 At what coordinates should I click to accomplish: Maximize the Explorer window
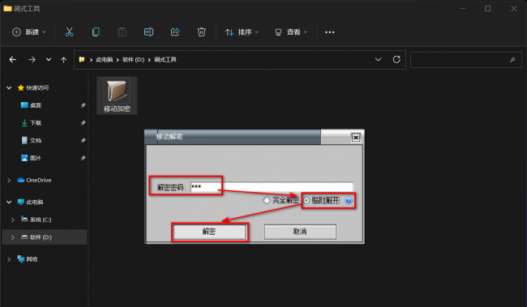(487, 9)
